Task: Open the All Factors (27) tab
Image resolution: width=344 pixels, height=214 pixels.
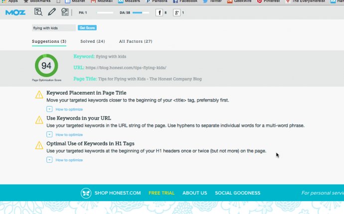Action: point(136,41)
